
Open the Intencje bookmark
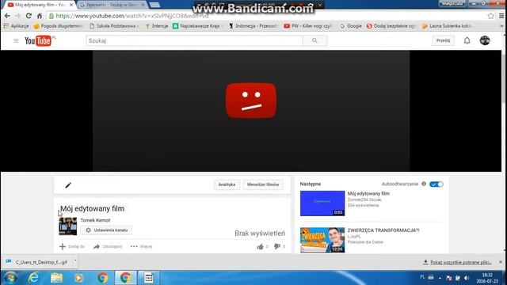[157, 26]
